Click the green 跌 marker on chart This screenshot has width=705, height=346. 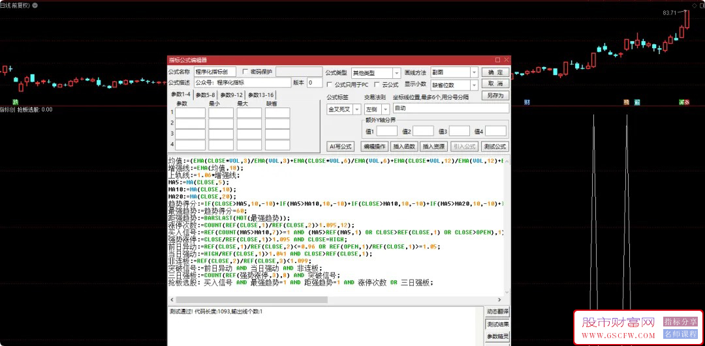[x=16, y=102]
